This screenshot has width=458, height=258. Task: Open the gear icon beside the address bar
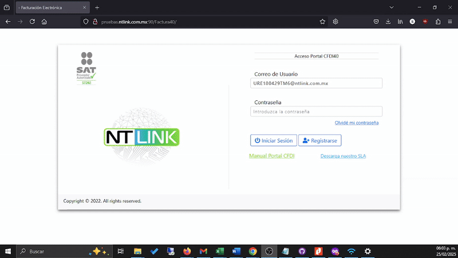tap(335, 22)
